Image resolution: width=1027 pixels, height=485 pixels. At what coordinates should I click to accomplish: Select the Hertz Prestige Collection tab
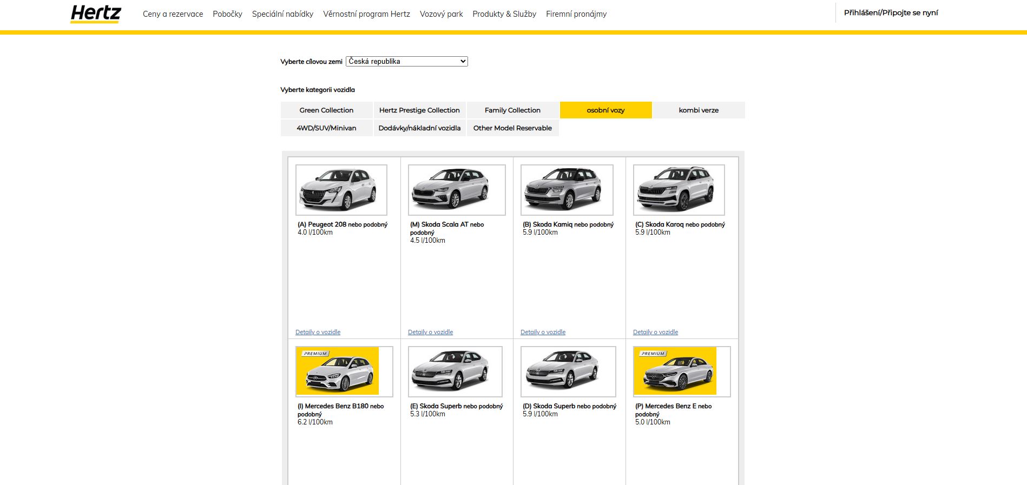419,110
